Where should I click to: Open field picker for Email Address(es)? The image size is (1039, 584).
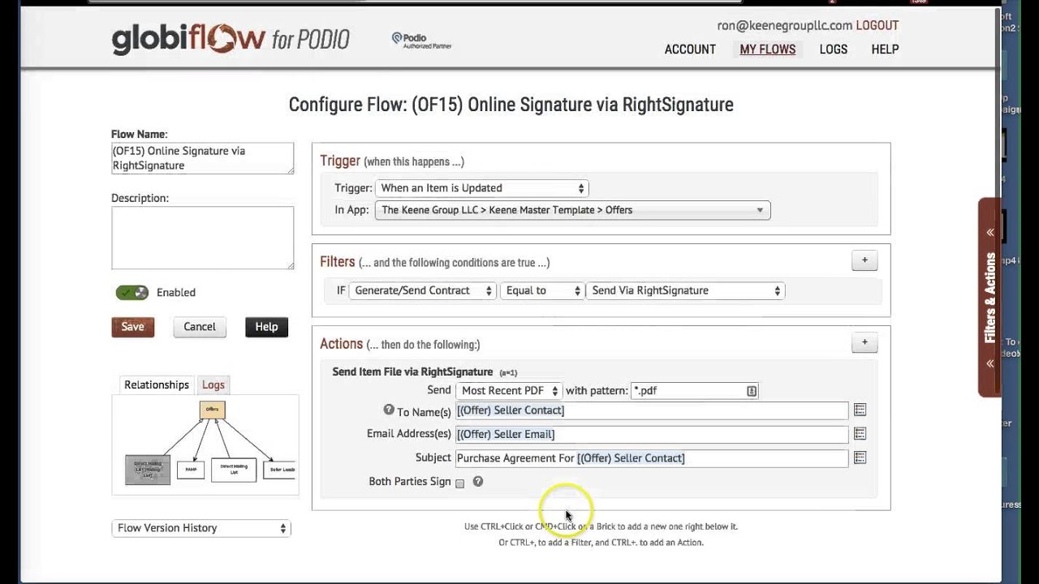pyautogui.click(x=860, y=434)
